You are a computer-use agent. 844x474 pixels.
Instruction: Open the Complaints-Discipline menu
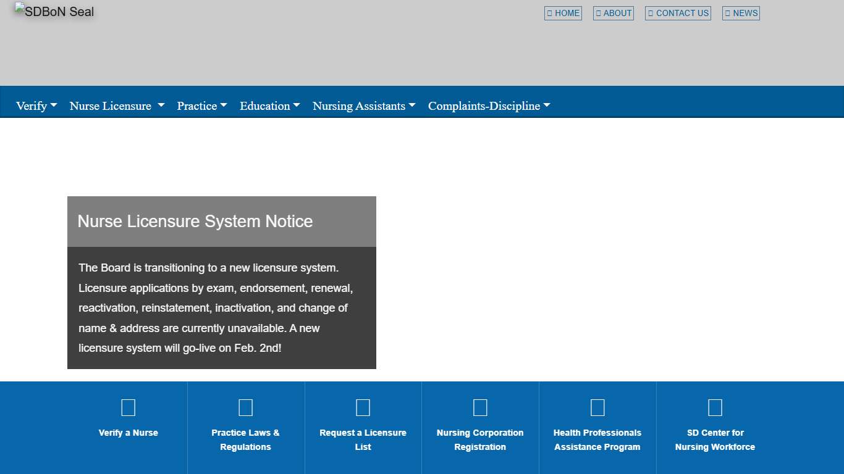pos(489,106)
